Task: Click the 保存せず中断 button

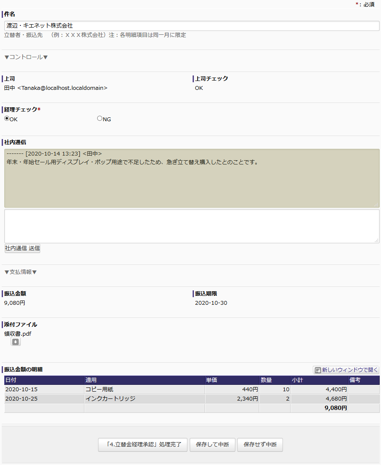Action: 260,445
